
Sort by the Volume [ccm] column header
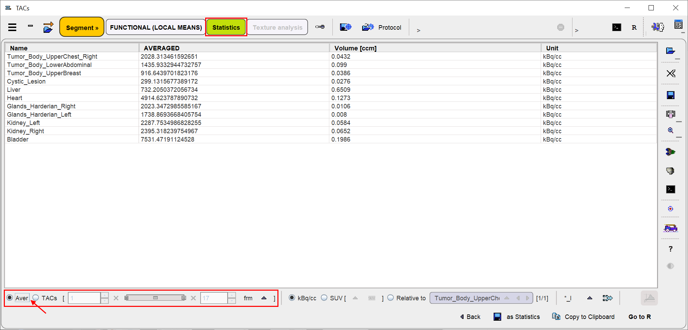tap(435, 48)
